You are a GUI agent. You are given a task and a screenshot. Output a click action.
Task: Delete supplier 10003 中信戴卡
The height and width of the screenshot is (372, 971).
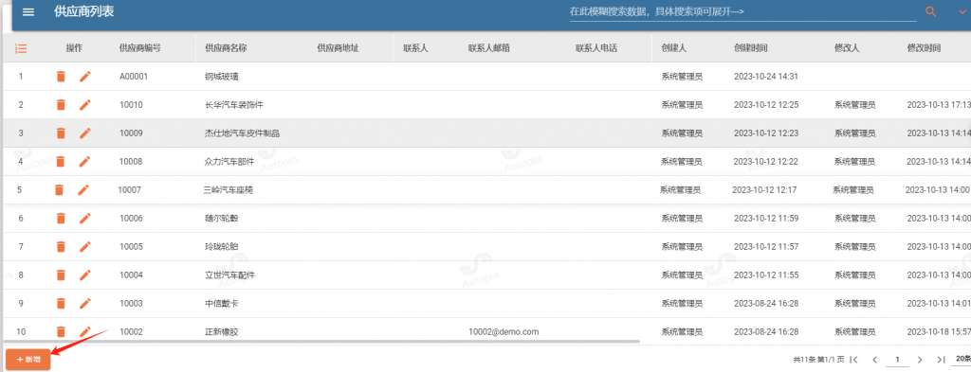pos(61,304)
